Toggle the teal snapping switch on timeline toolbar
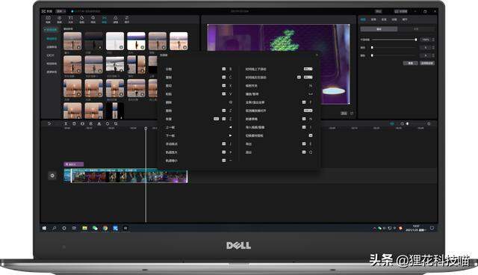478x275 pixels. click(392, 123)
